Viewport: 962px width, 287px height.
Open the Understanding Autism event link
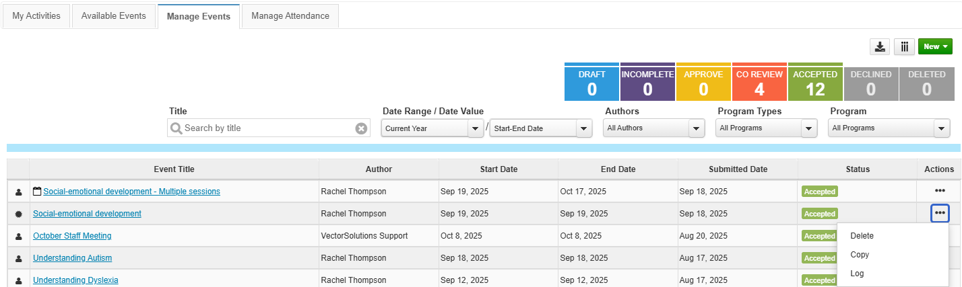[x=72, y=258]
